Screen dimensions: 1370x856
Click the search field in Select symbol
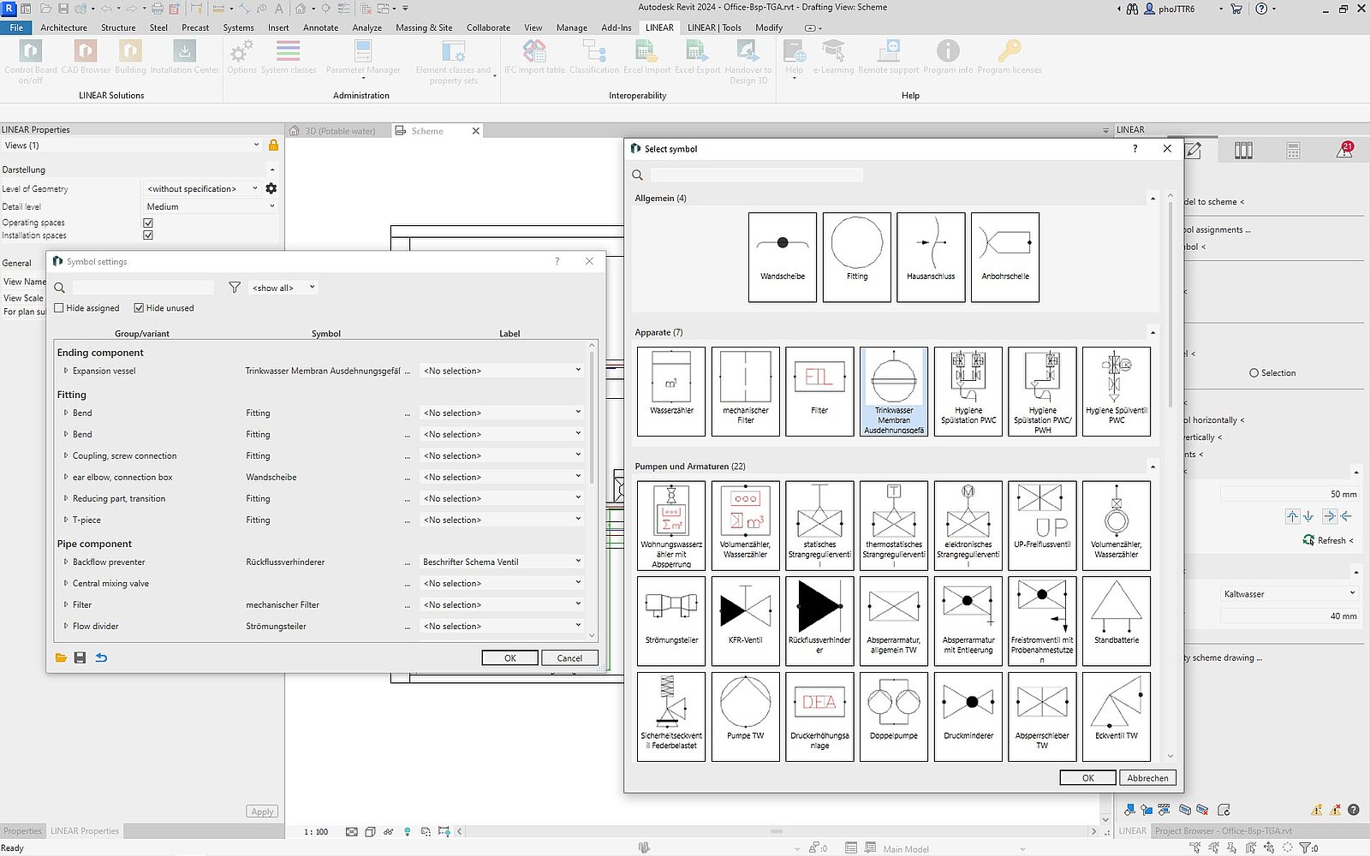[x=756, y=175]
